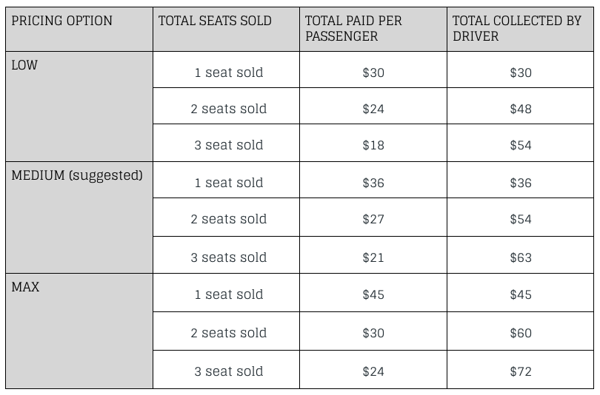Screen dimensions: 600x395
Task: Select the $72 collected by driver cell
Action: click(521, 371)
